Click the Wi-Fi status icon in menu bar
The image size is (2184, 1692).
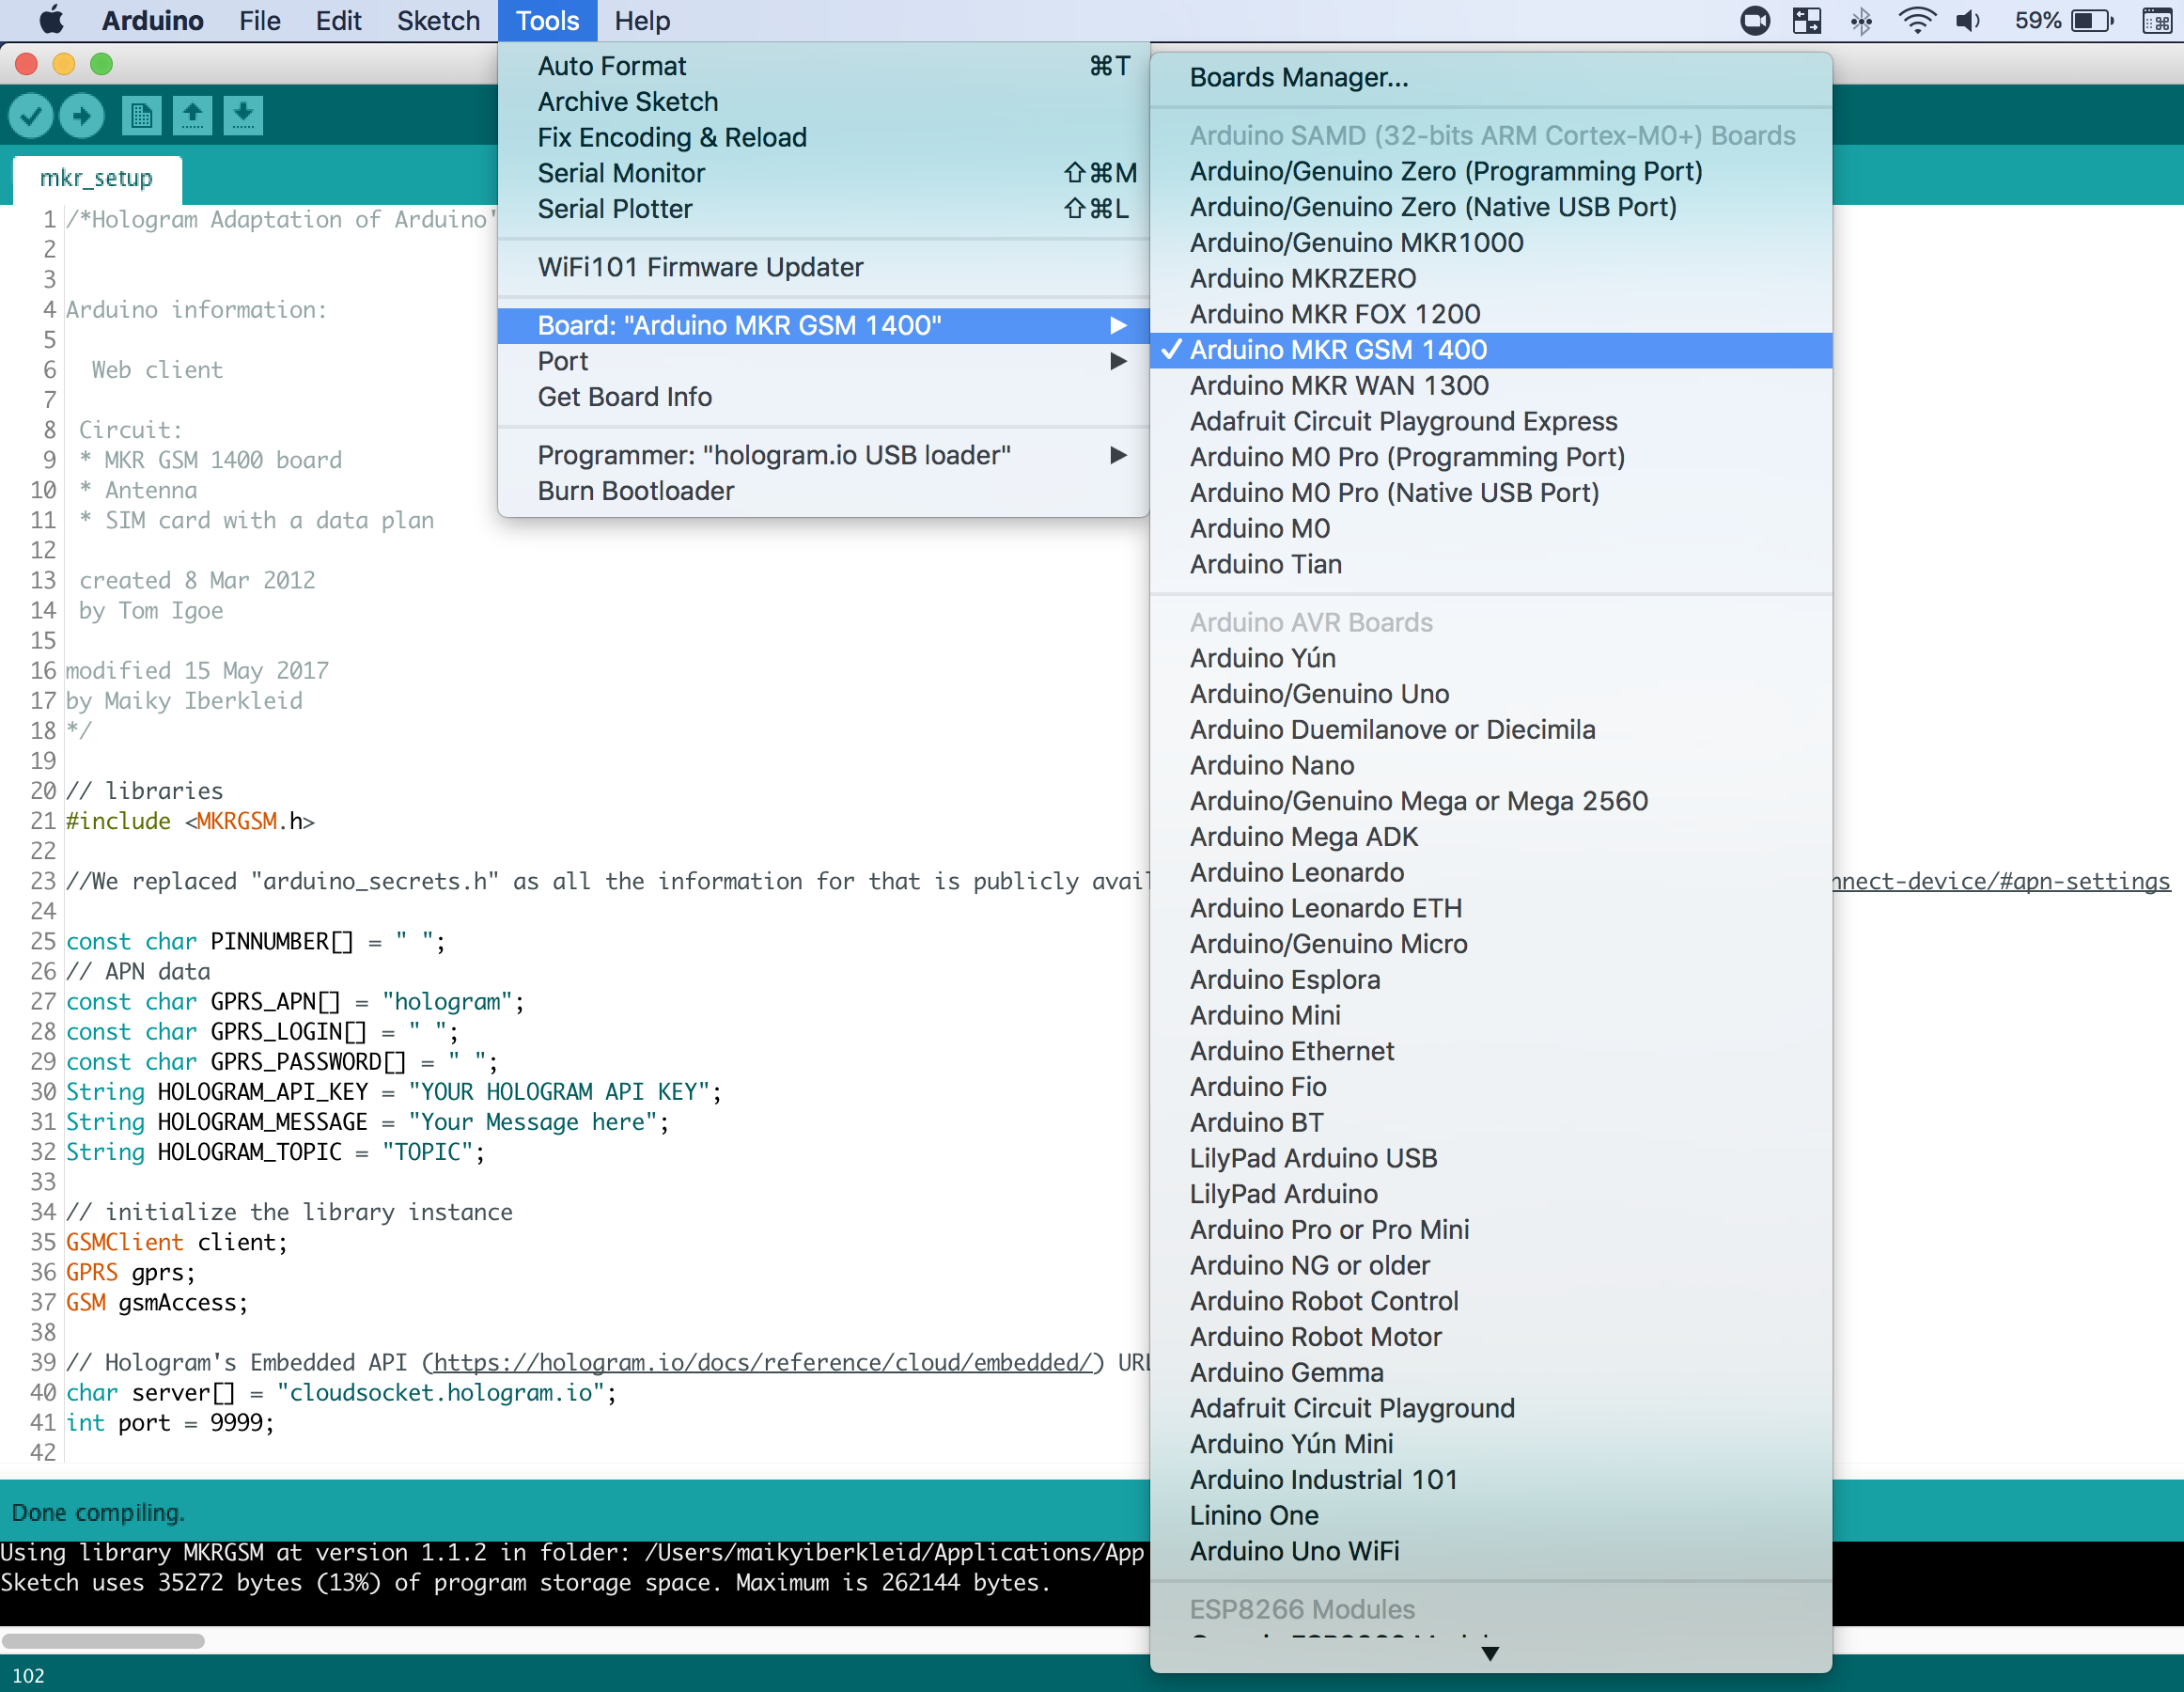click(x=1916, y=20)
